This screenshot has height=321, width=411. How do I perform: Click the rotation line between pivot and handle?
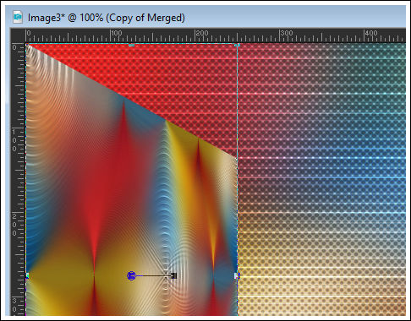click(153, 275)
